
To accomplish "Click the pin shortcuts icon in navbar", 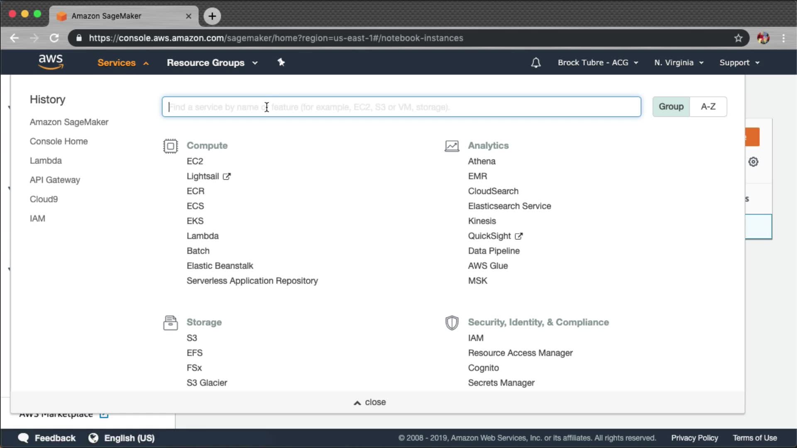I will click(281, 62).
